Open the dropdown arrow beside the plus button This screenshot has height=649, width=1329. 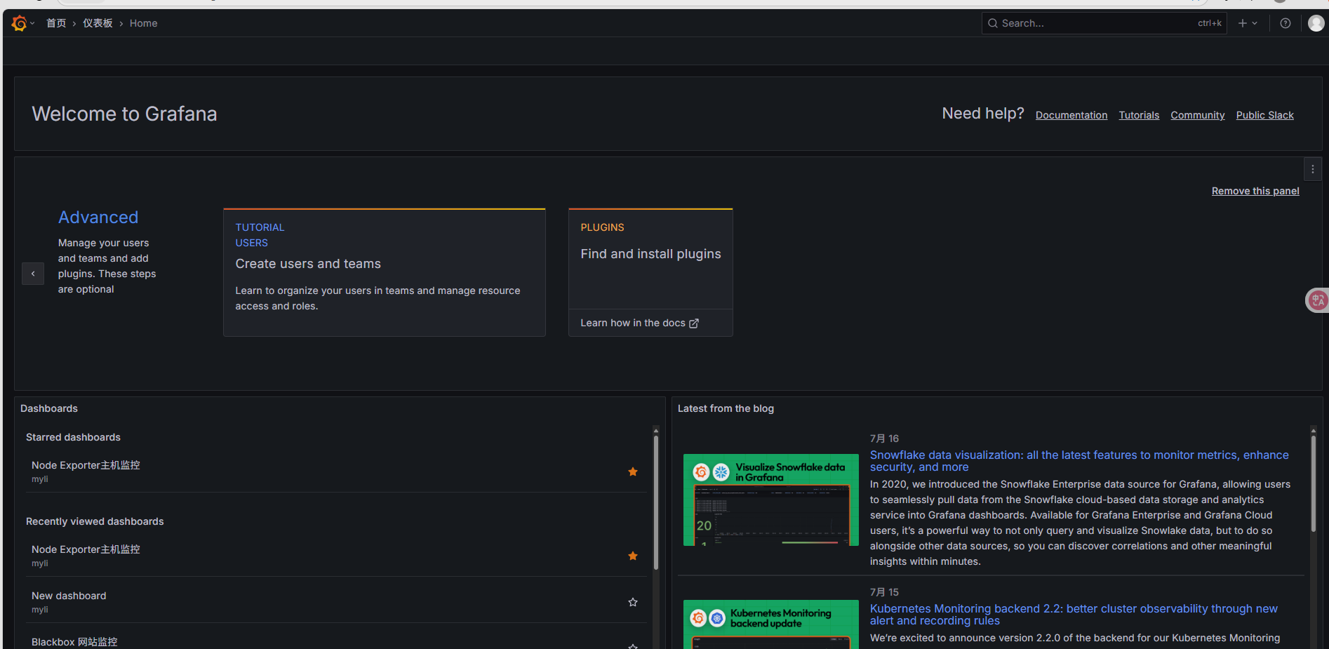tap(1255, 22)
